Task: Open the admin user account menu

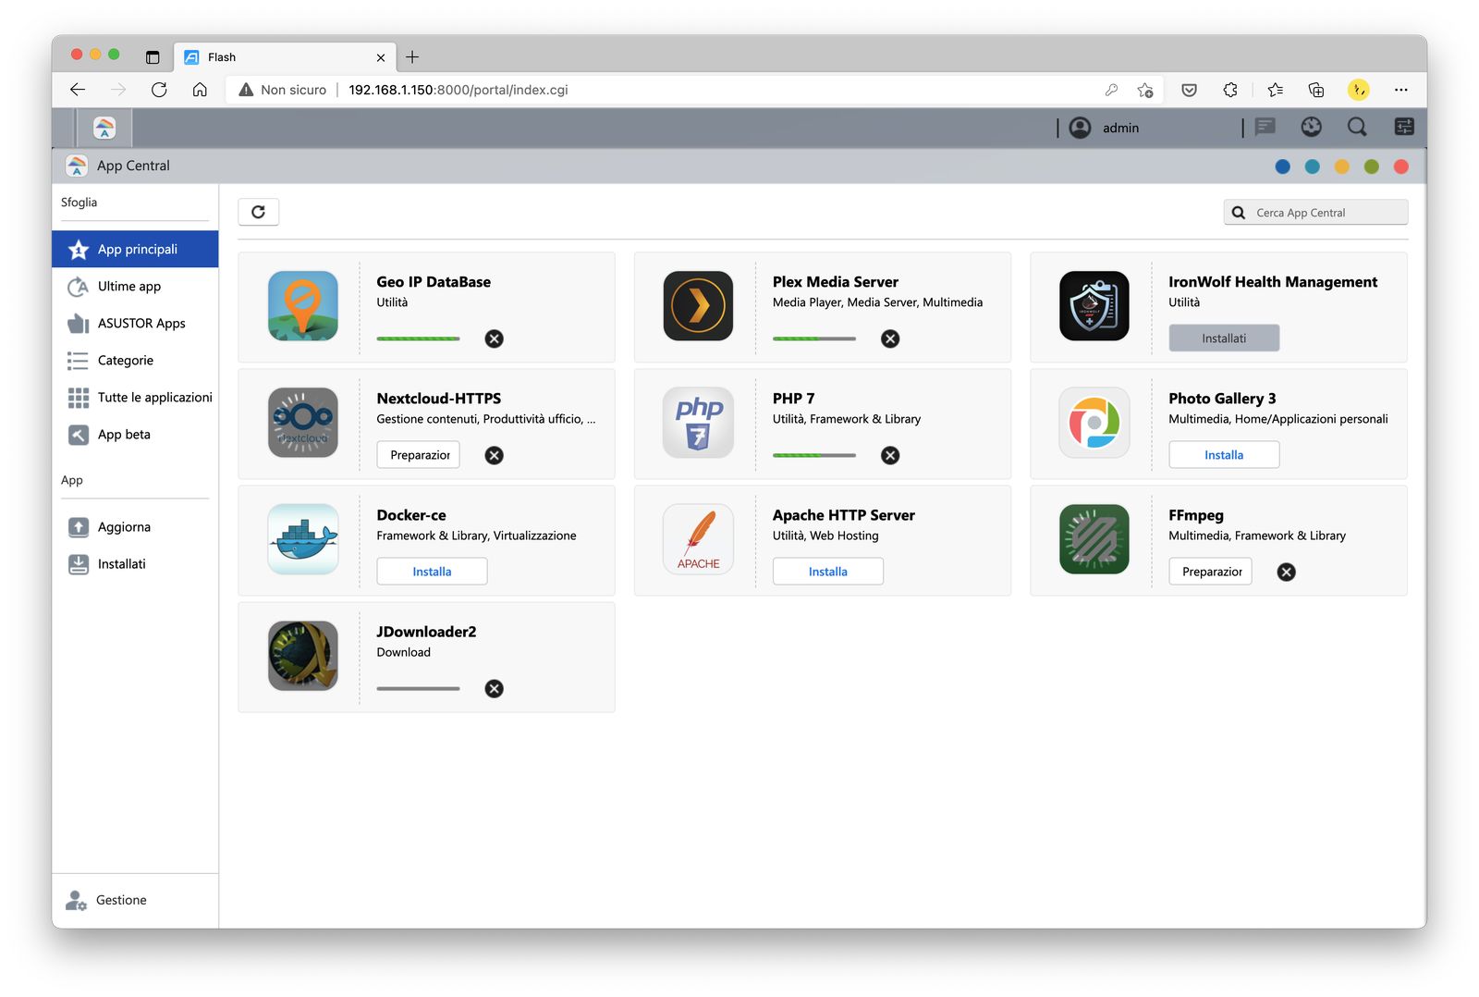Action: [1105, 128]
